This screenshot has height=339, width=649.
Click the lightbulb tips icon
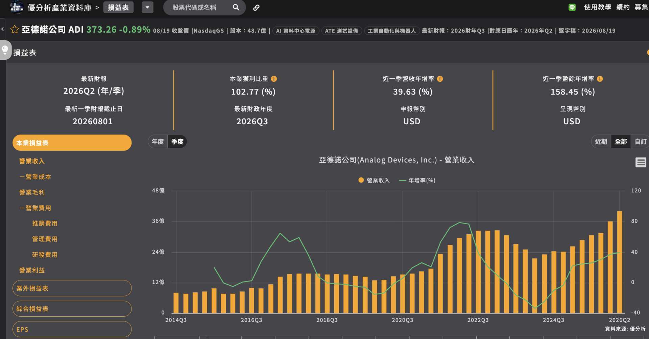(x=5, y=50)
